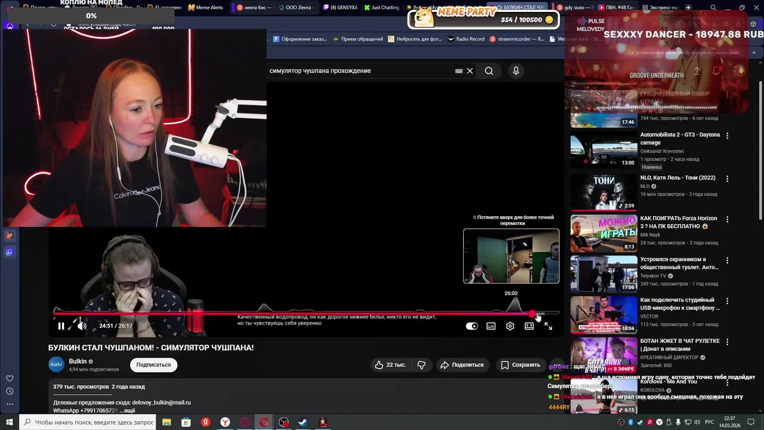Screen dimensions: 764x430
Task: Turn on subtitles in the player
Action: [x=491, y=326]
